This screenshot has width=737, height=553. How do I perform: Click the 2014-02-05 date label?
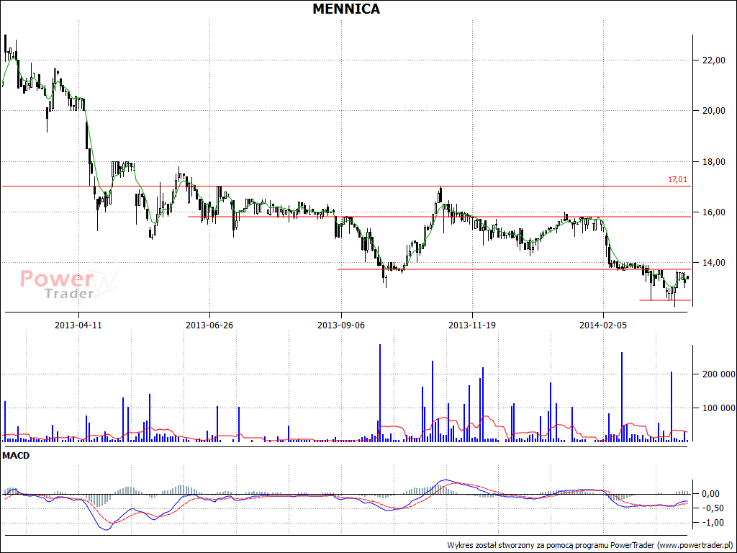coord(604,325)
